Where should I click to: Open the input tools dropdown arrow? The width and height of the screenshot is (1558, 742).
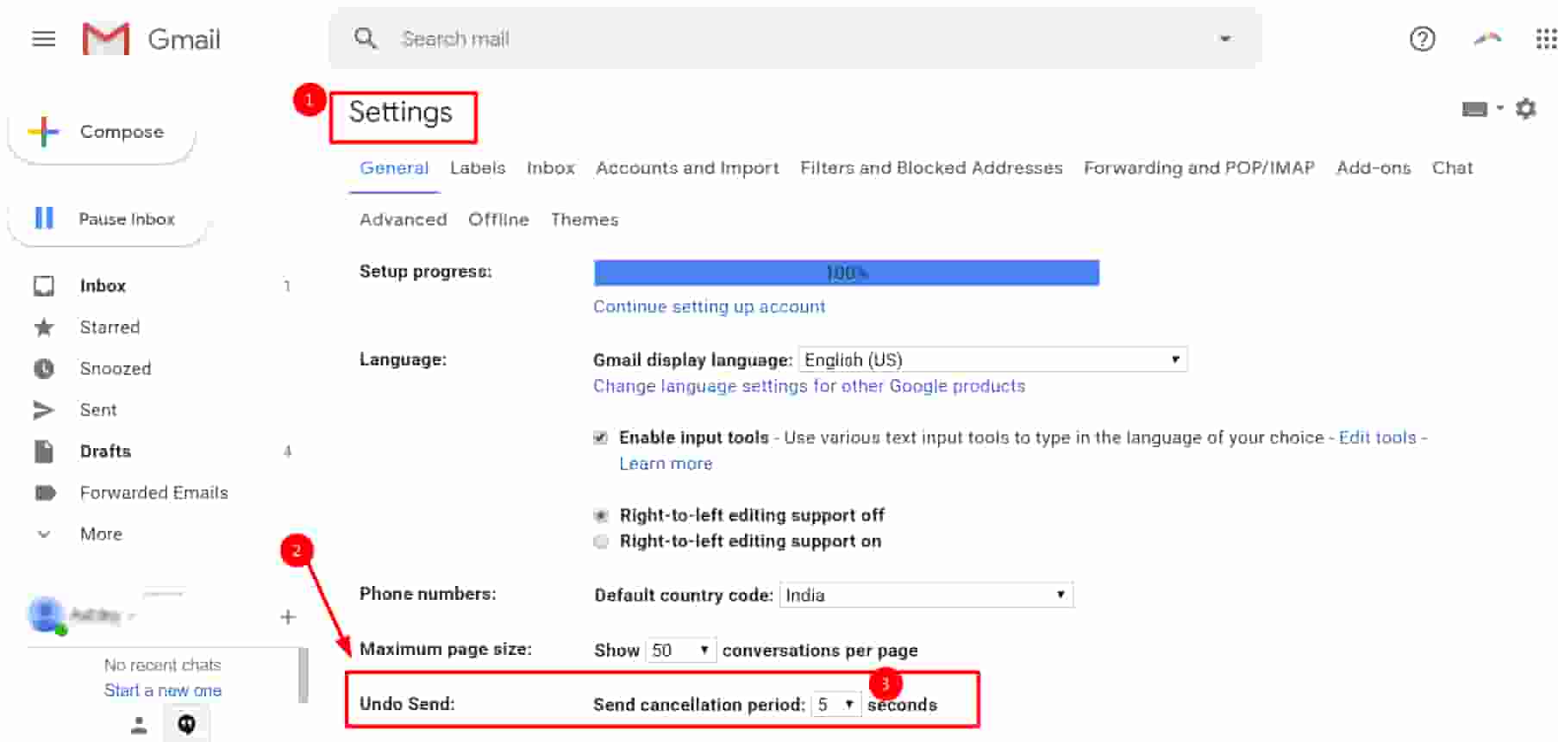click(x=1500, y=108)
